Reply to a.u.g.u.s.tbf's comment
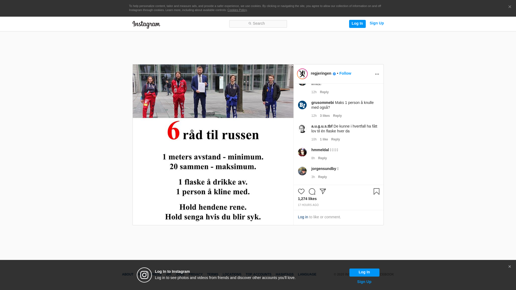Viewport: 516px width, 290px height. coord(335,139)
